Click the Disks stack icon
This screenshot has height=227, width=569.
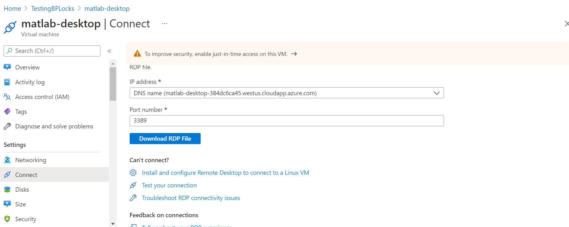(x=7, y=190)
